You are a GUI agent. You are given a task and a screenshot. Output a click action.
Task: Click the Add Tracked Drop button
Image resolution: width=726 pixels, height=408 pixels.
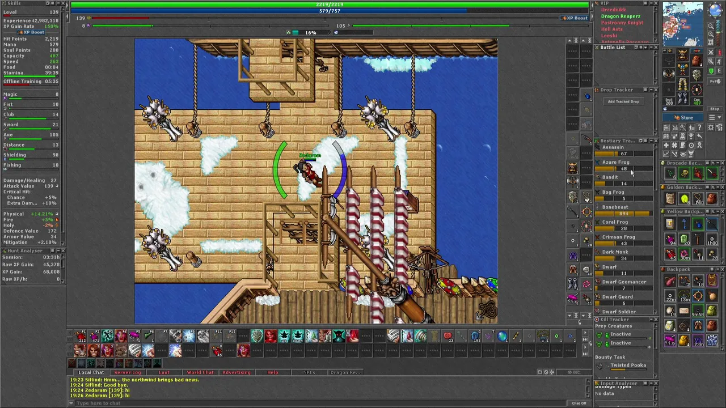coord(623,101)
